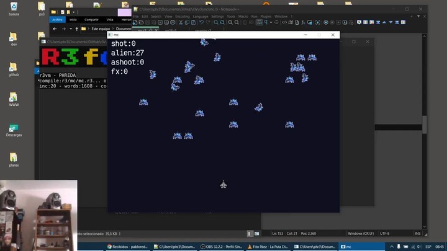Switch Explorer to large icons view button
Screen dimensions: 447x251
coord(257,234)
